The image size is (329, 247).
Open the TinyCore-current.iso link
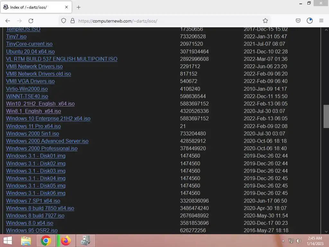click(x=29, y=44)
